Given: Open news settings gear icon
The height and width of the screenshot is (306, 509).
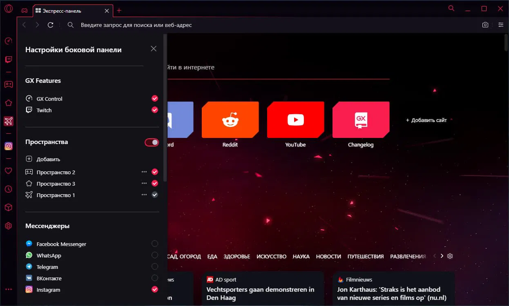Looking at the screenshot, I should tap(450, 256).
